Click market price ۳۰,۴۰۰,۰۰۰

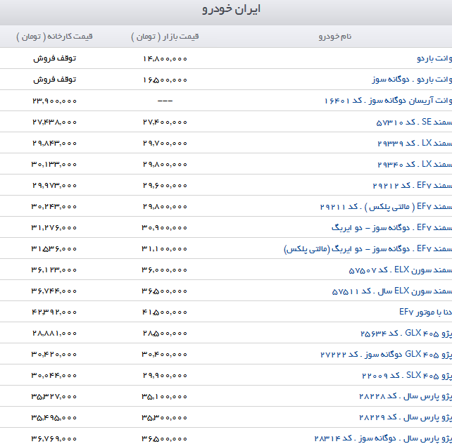(164, 355)
